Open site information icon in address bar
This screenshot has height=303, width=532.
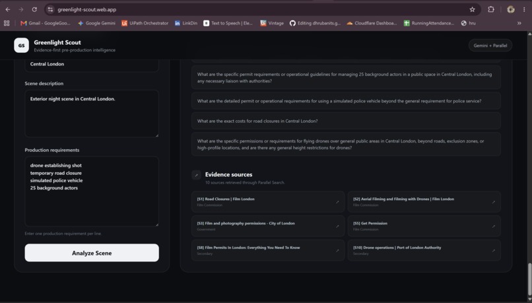click(50, 9)
